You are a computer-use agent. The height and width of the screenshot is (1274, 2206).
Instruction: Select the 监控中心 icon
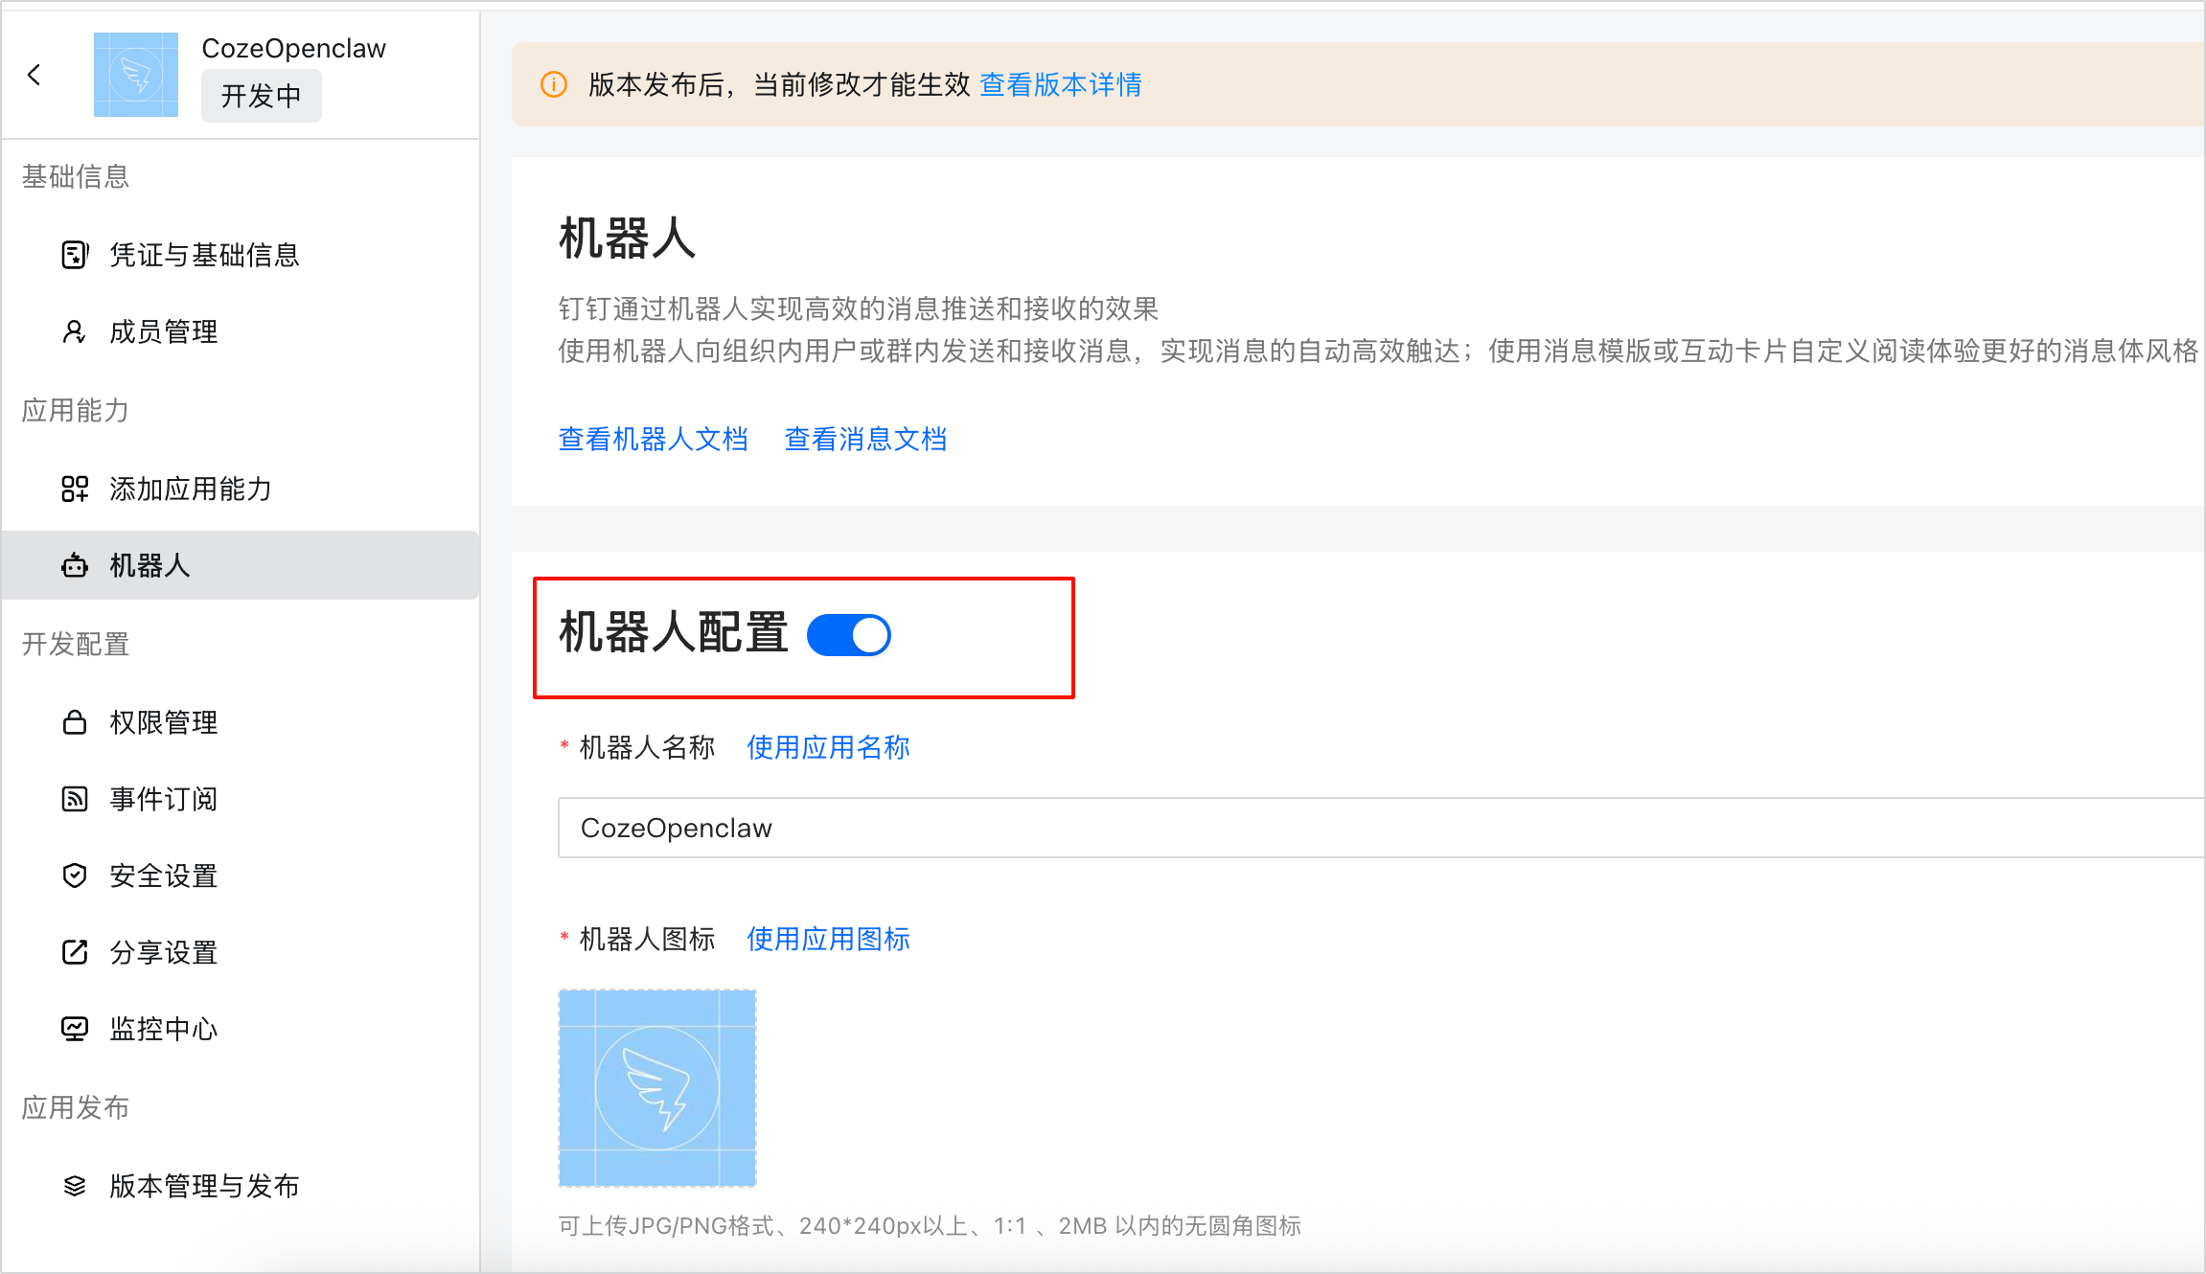pyautogui.click(x=76, y=1028)
